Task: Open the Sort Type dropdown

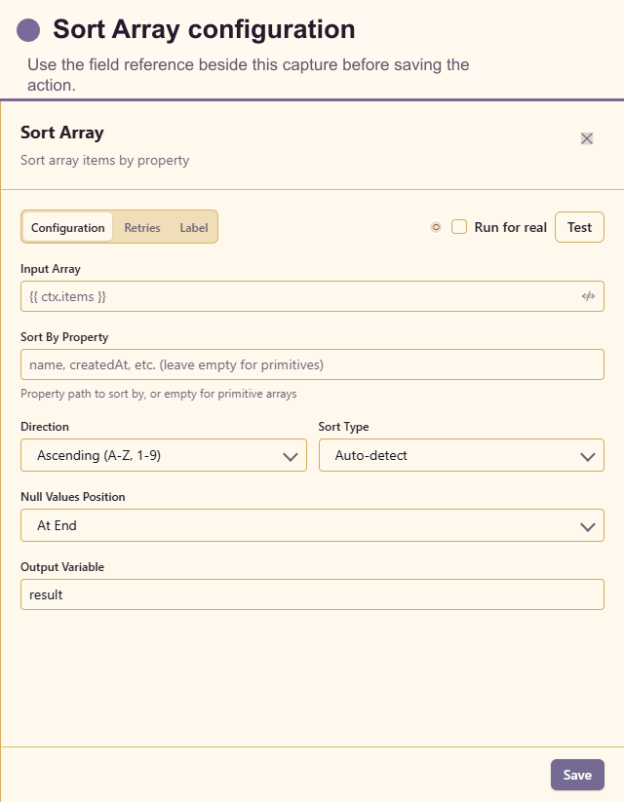Action: point(461,455)
